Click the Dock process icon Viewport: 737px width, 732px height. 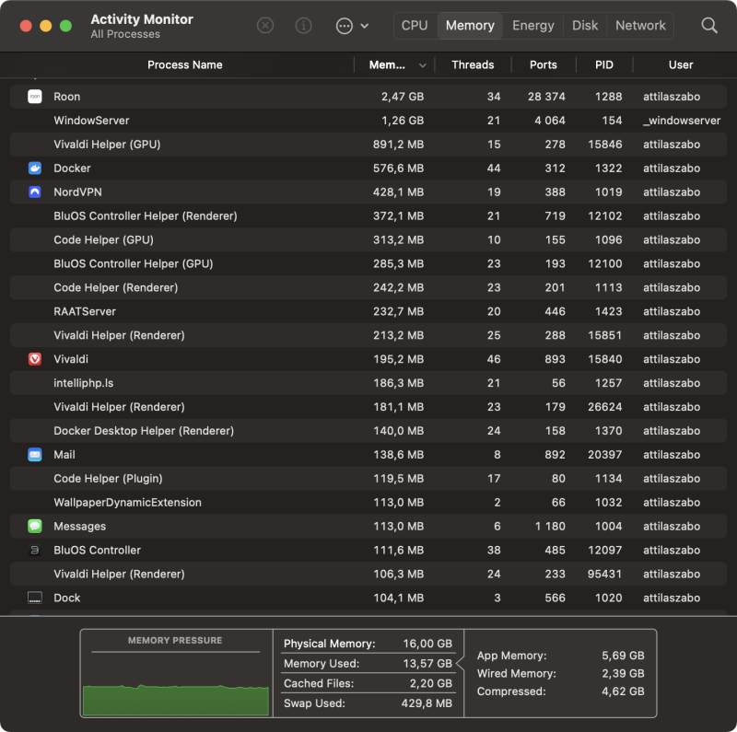35,598
